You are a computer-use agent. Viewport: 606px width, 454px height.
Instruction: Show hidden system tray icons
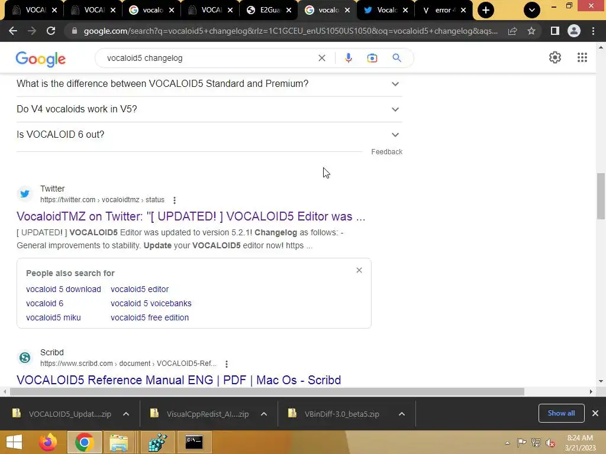pyautogui.click(x=507, y=443)
